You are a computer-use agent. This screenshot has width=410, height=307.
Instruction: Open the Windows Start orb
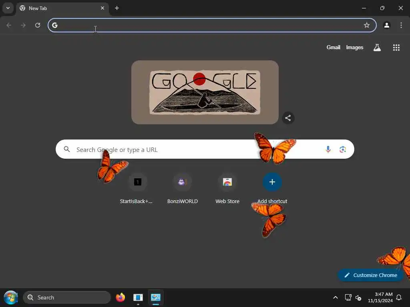10,297
